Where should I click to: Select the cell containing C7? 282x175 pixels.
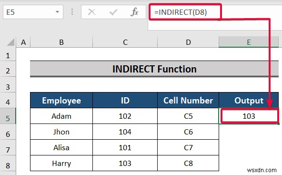click(x=188, y=147)
